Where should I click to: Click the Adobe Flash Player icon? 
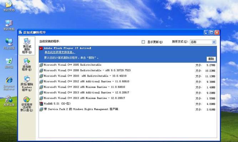41,47
